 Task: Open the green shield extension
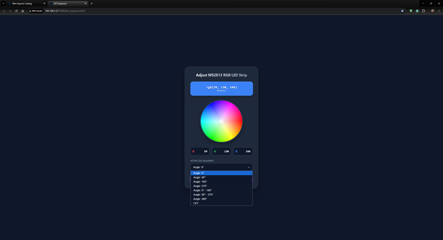411,11
